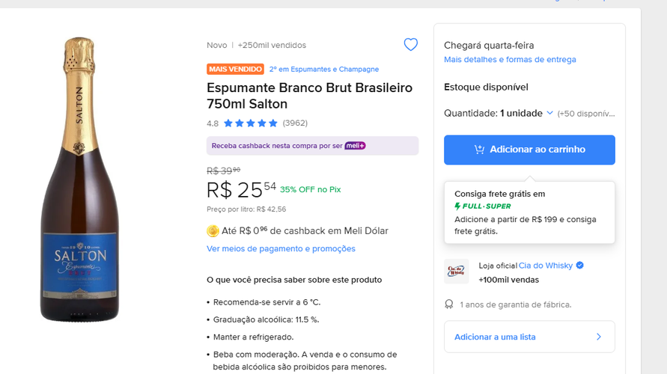Viewport: 667px width, 374px height.
Task: Click the Meli+ cashback banner
Action: click(312, 146)
